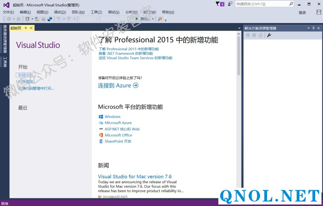Click the send feedback icon

[x=230, y=4]
